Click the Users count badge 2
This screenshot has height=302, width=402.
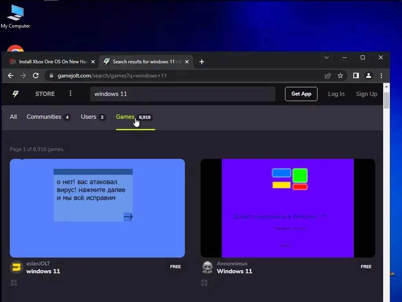pos(102,117)
